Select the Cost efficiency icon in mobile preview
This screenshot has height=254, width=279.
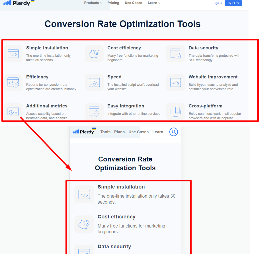pos(84,225)
